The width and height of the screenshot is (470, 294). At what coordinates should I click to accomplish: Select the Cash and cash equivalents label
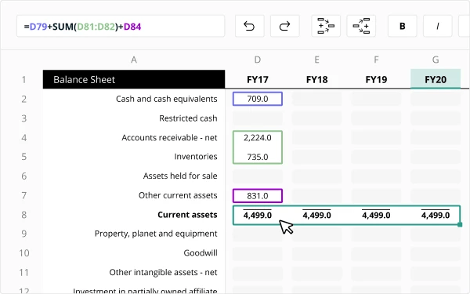tap(166, 99)
